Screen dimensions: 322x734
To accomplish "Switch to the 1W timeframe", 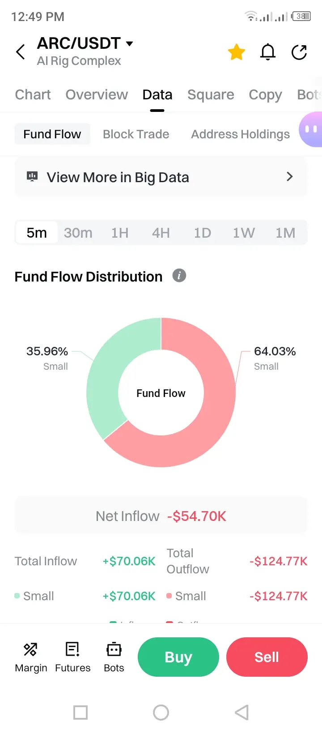I will point(244,233).
